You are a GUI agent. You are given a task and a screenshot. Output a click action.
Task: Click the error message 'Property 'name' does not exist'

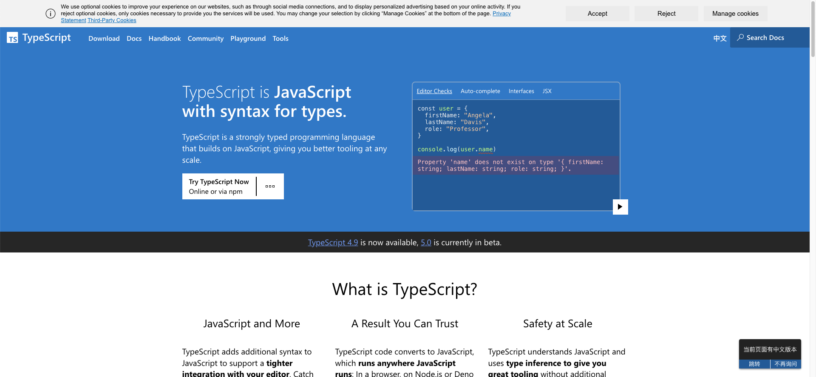coord(516,165)
